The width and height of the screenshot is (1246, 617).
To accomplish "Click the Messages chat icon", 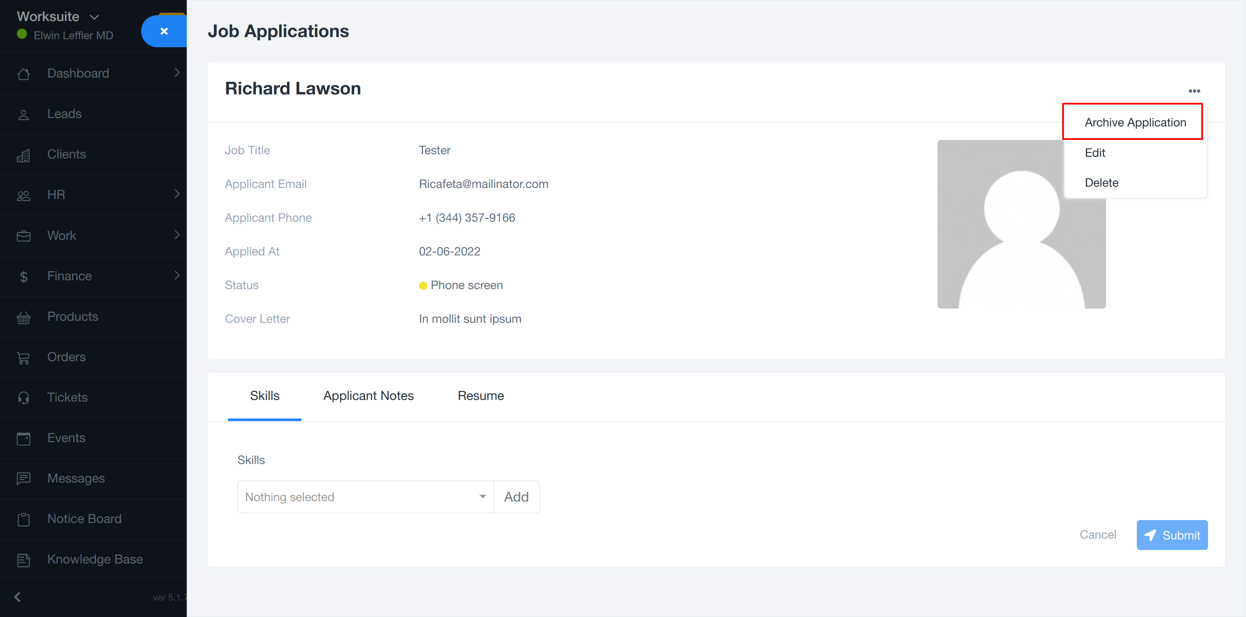I will 23,479.
